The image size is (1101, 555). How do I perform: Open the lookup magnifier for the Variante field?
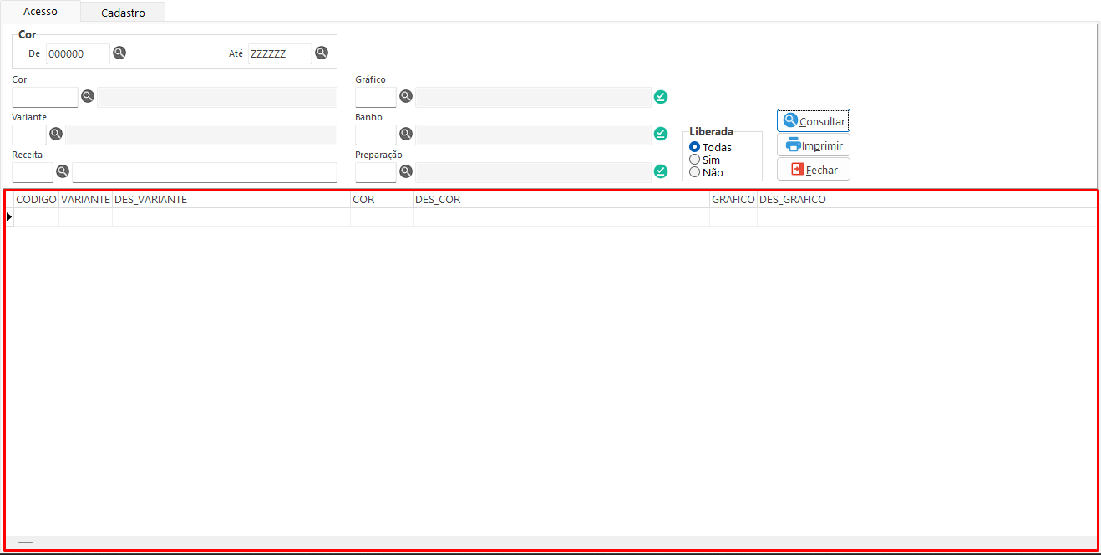tap(56, 134)
